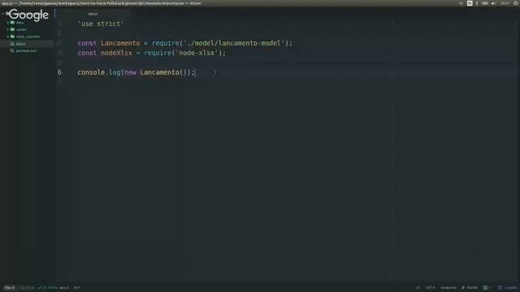Select the model folder in tree view
This screenshot has width=520, height=292.
pos(21,29)
